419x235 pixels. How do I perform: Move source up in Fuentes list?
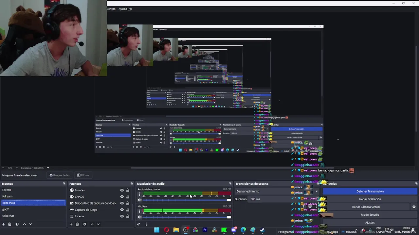(92, 224)
